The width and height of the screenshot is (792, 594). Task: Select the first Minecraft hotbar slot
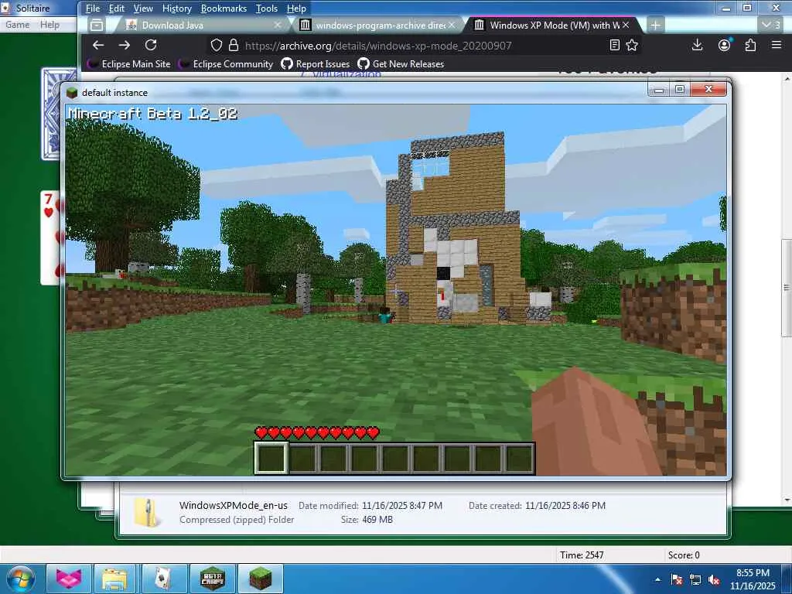tap(271, 458)
